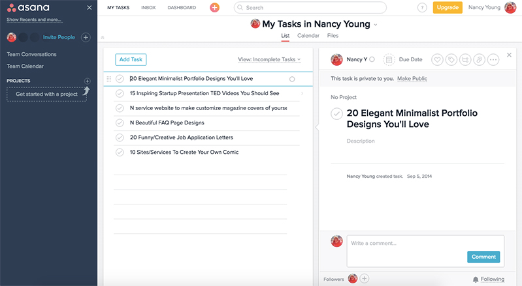The height and width of the screenshot is (286, 522).
Task: Close the task details pane
Action: point(509,55)
